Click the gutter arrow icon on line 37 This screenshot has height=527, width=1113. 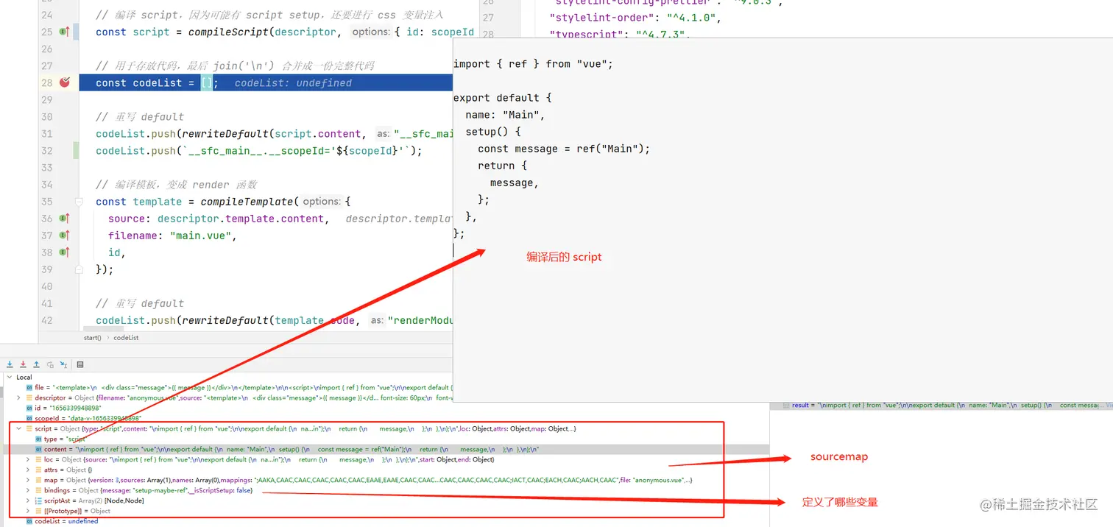64,236
